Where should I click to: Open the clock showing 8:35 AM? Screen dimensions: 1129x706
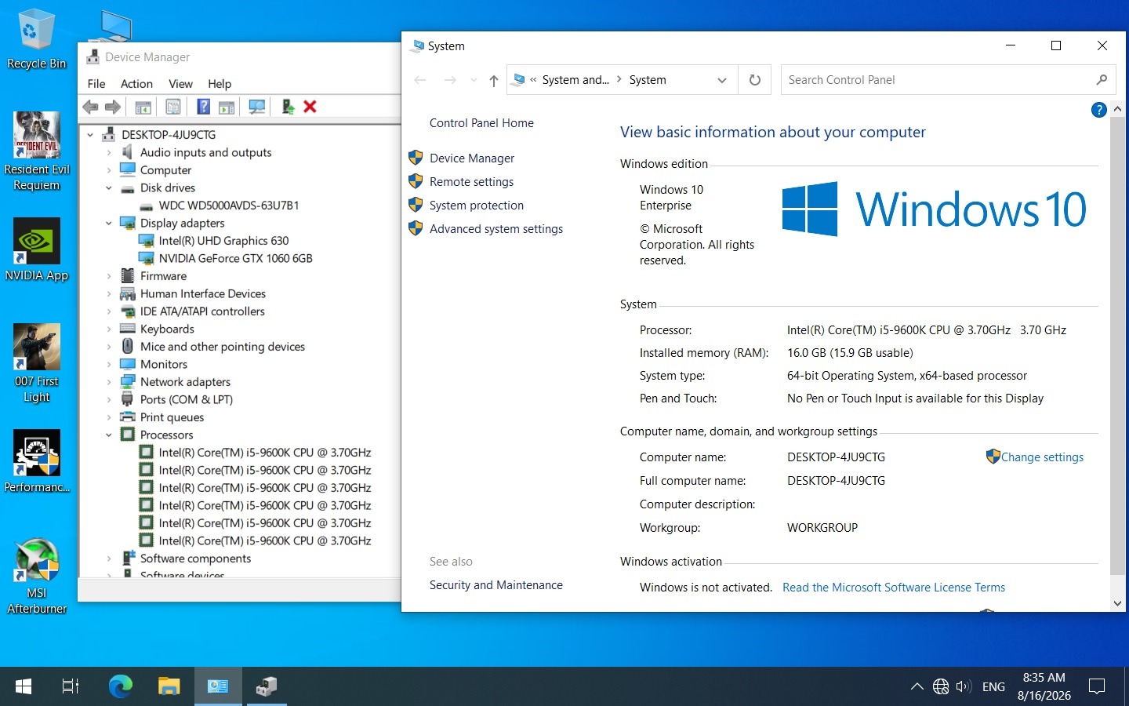1044,686
